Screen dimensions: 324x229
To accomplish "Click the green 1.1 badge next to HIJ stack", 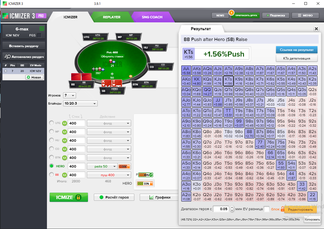I will coord(64,141).
